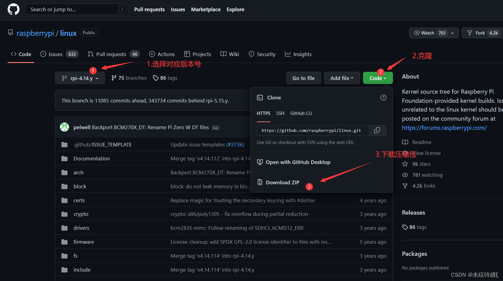Image resolution: width=503 pixels, height=281 pixels.
Task: View the 4.2k forks link
Action: pyautogui.click(x=419, y=186)
